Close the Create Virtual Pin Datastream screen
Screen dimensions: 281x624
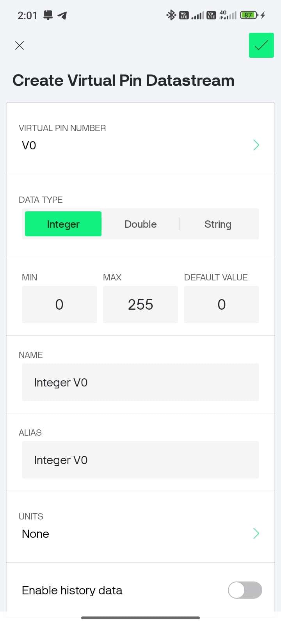(x=20, y=46)
